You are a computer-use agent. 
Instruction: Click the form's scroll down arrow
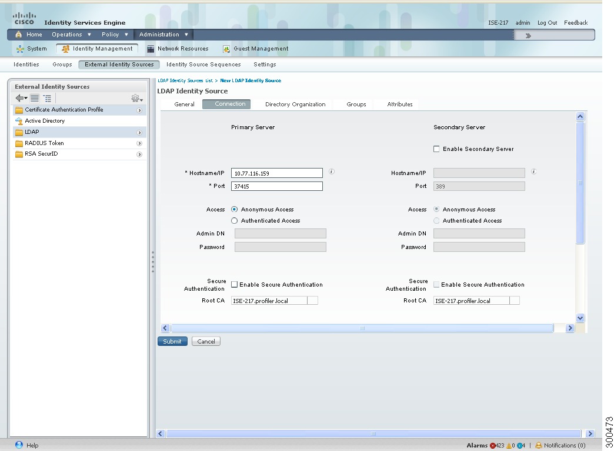point(580,318)
